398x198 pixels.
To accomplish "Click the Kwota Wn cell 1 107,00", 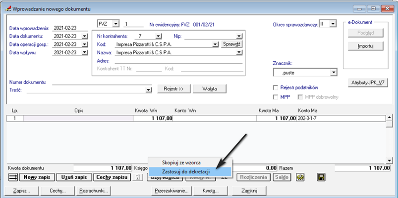I will [x=153, y=119].
